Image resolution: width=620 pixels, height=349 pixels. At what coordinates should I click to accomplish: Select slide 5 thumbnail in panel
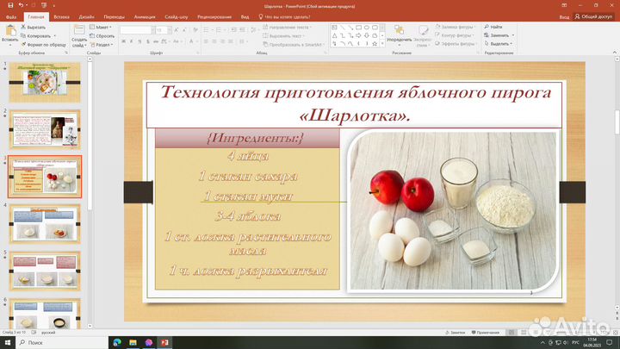click(45, 271)
